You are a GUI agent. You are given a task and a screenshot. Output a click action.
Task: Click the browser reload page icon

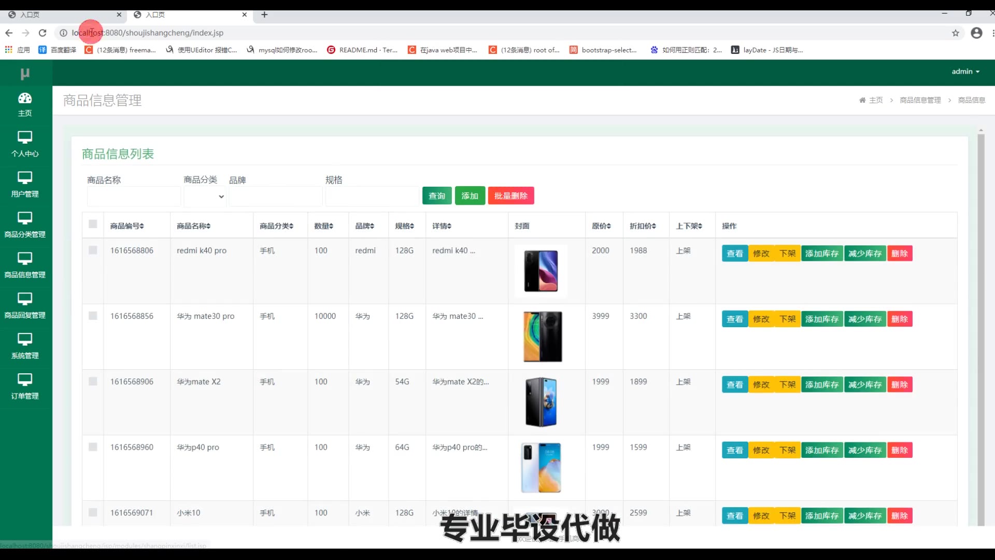(42, 33)
